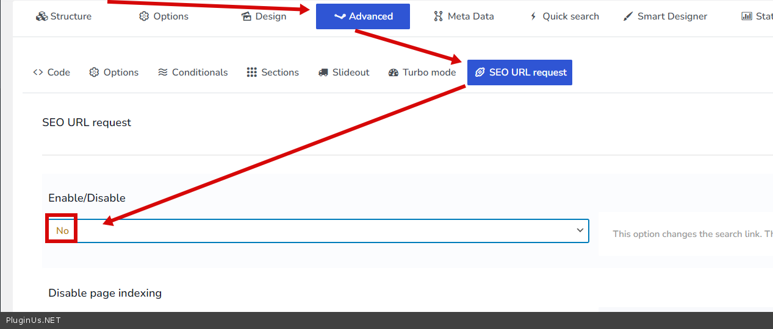Select the Options sub-tab under Advanced

[114, 73]
